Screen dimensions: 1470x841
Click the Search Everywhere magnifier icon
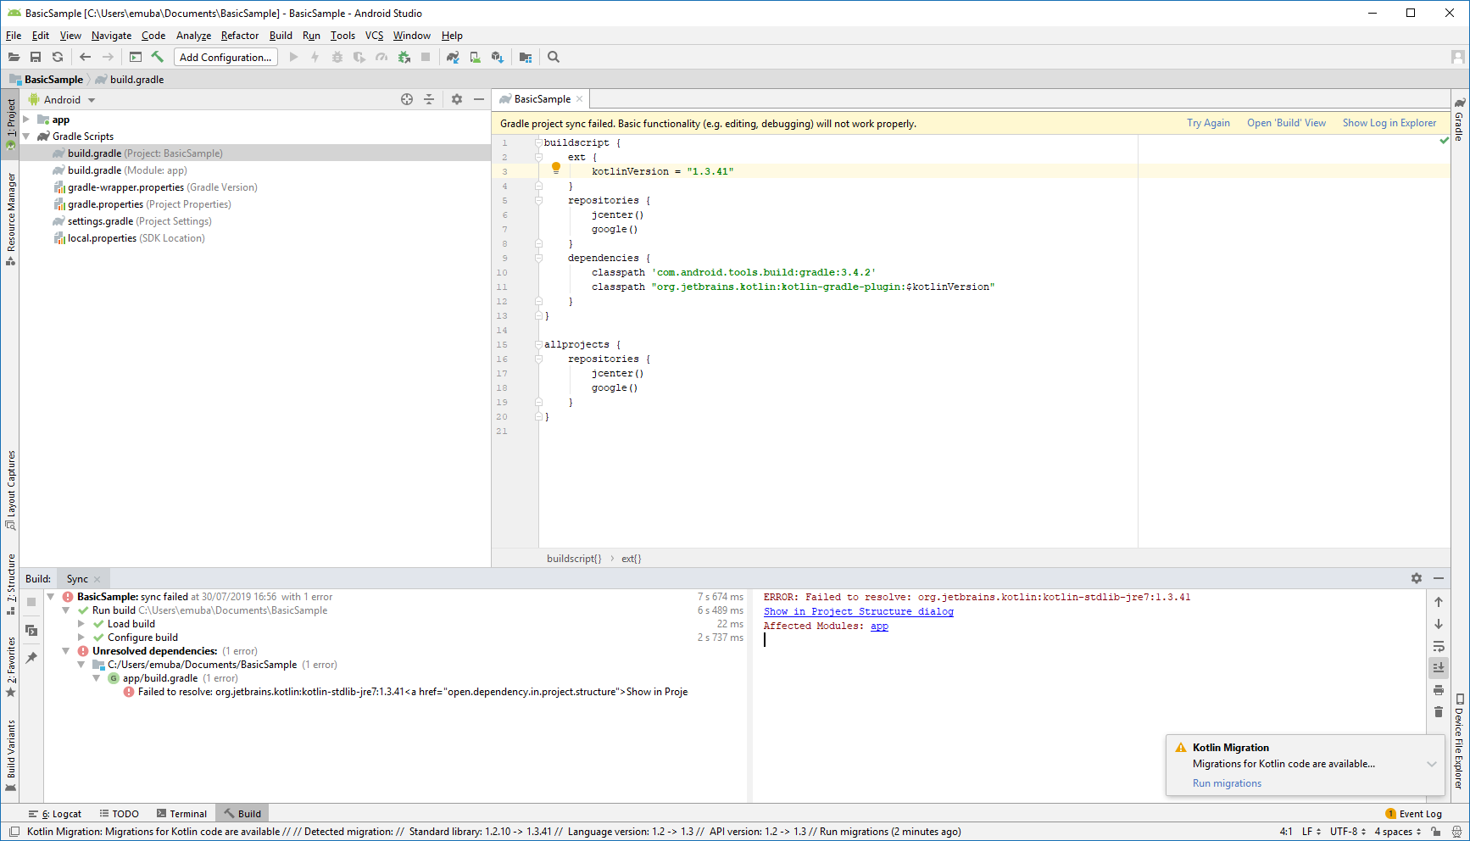554,57
